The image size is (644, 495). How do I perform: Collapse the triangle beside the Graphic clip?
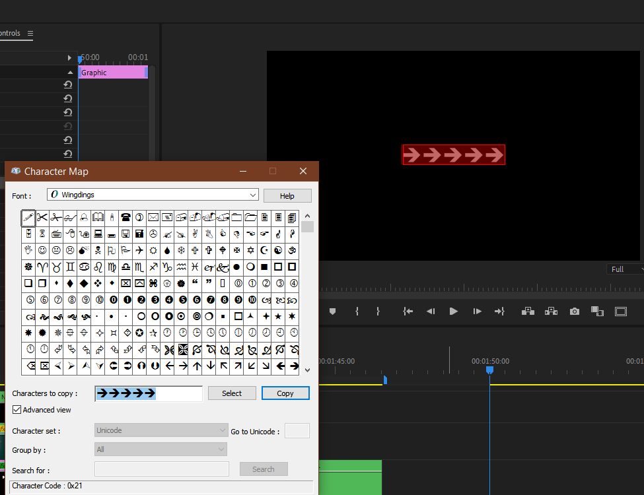pyautogui.click(x=70, y=73)
